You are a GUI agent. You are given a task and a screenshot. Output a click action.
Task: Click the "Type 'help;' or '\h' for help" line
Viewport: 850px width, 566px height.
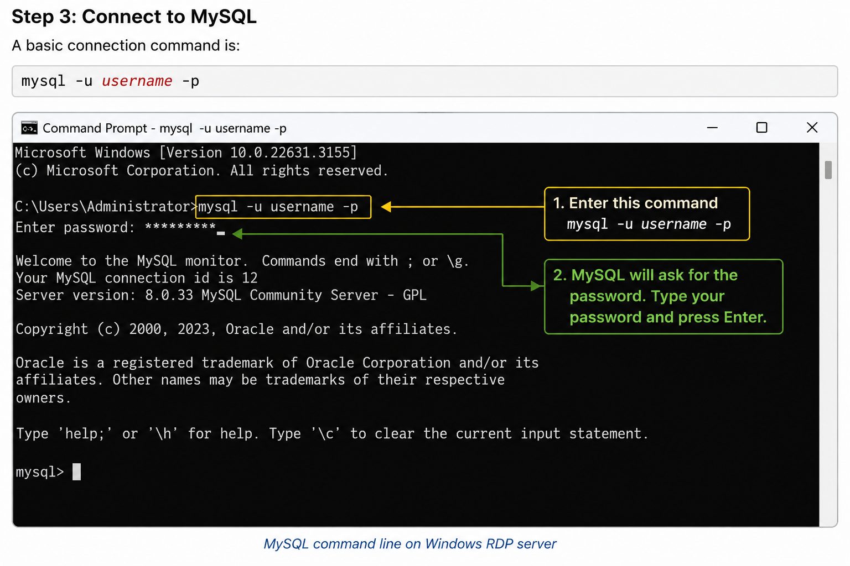[x=332, y=434]
